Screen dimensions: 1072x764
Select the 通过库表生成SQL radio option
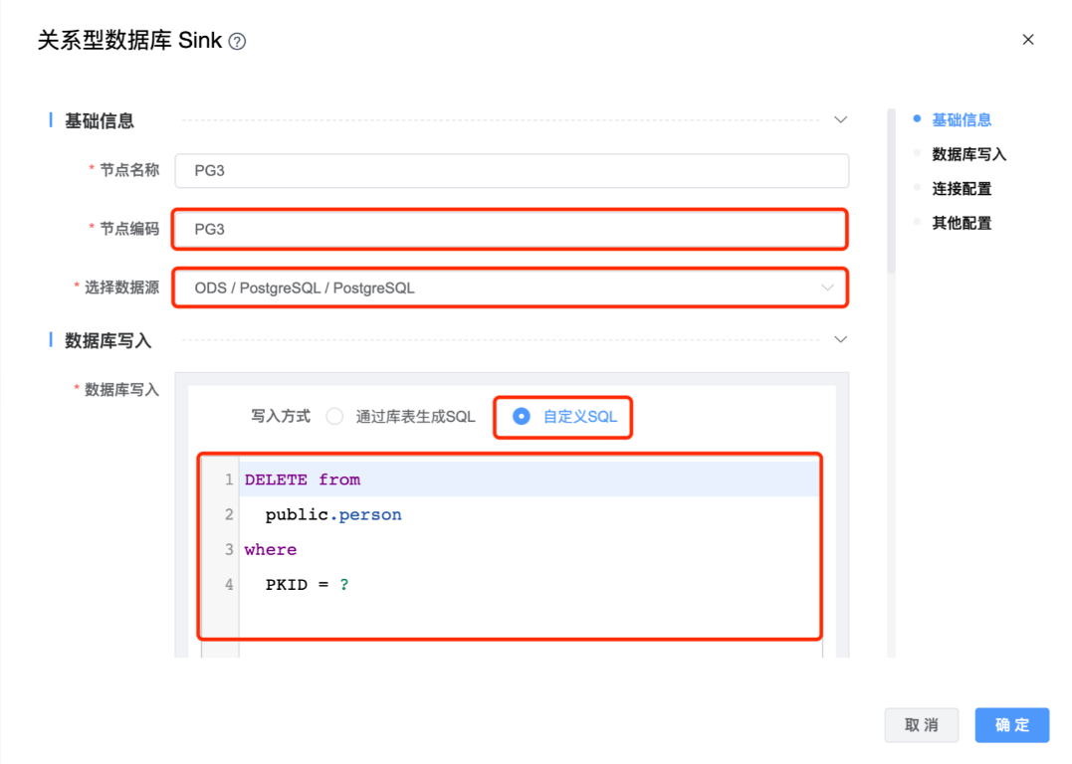pos(335,417)
